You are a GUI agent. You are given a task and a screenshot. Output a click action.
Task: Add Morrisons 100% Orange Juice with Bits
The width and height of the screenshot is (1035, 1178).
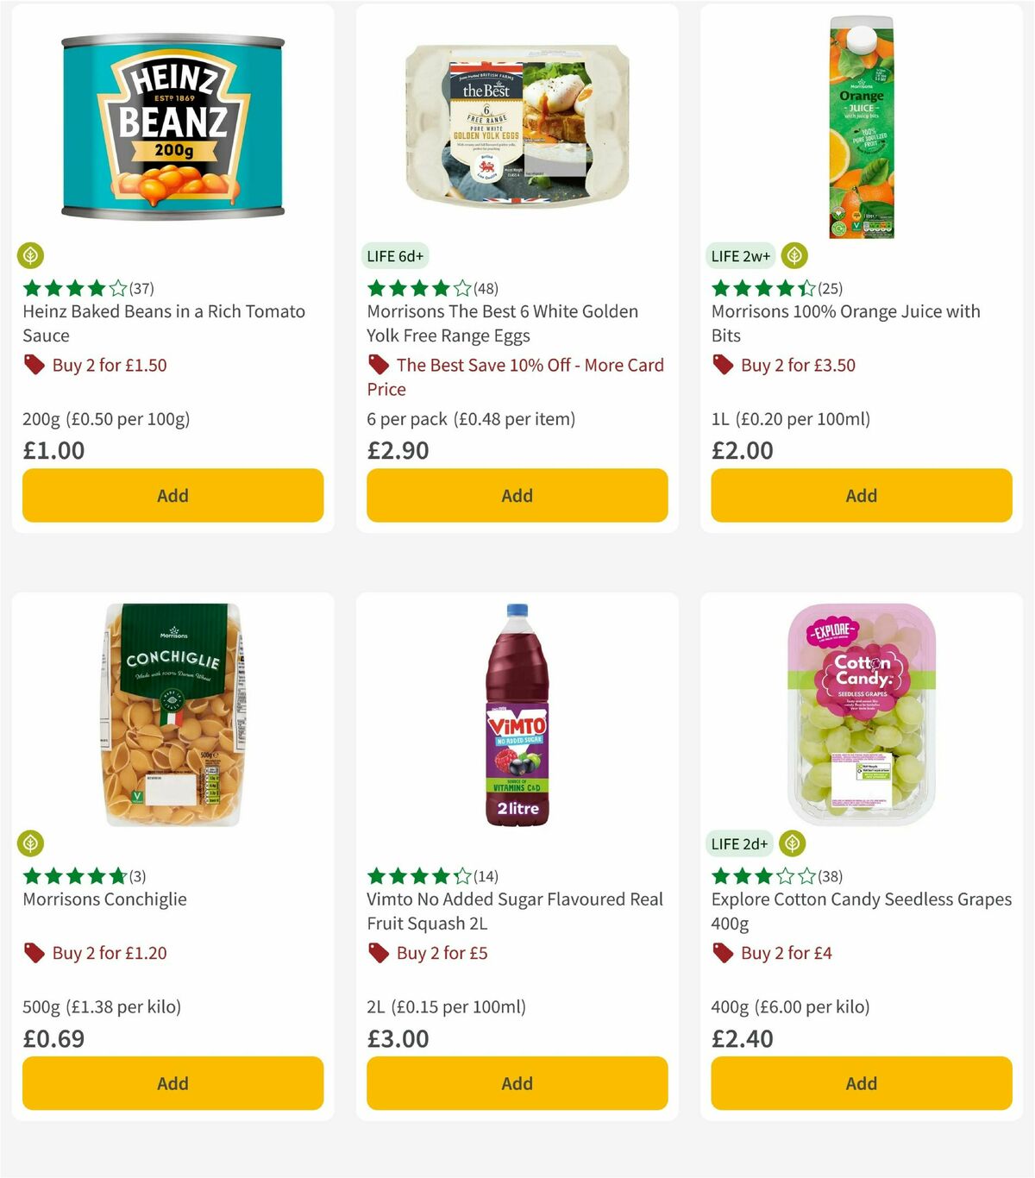click(x=860, y=495)
